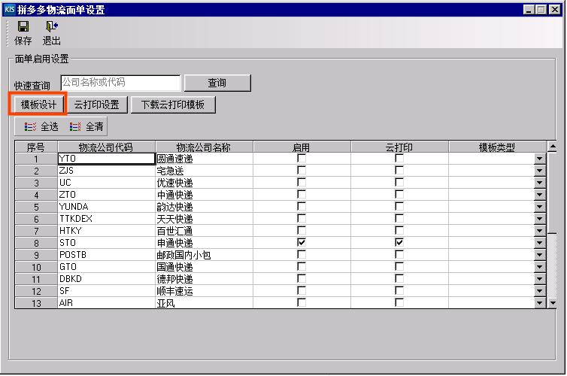Click the 退出 exit door icon
This screenshot has width=567, height=376.
tap(52, 26)
